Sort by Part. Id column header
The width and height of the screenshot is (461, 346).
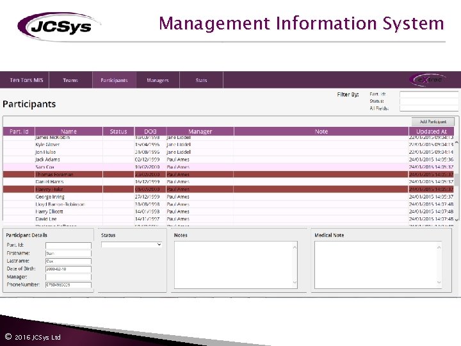click(x=19, y=131)
